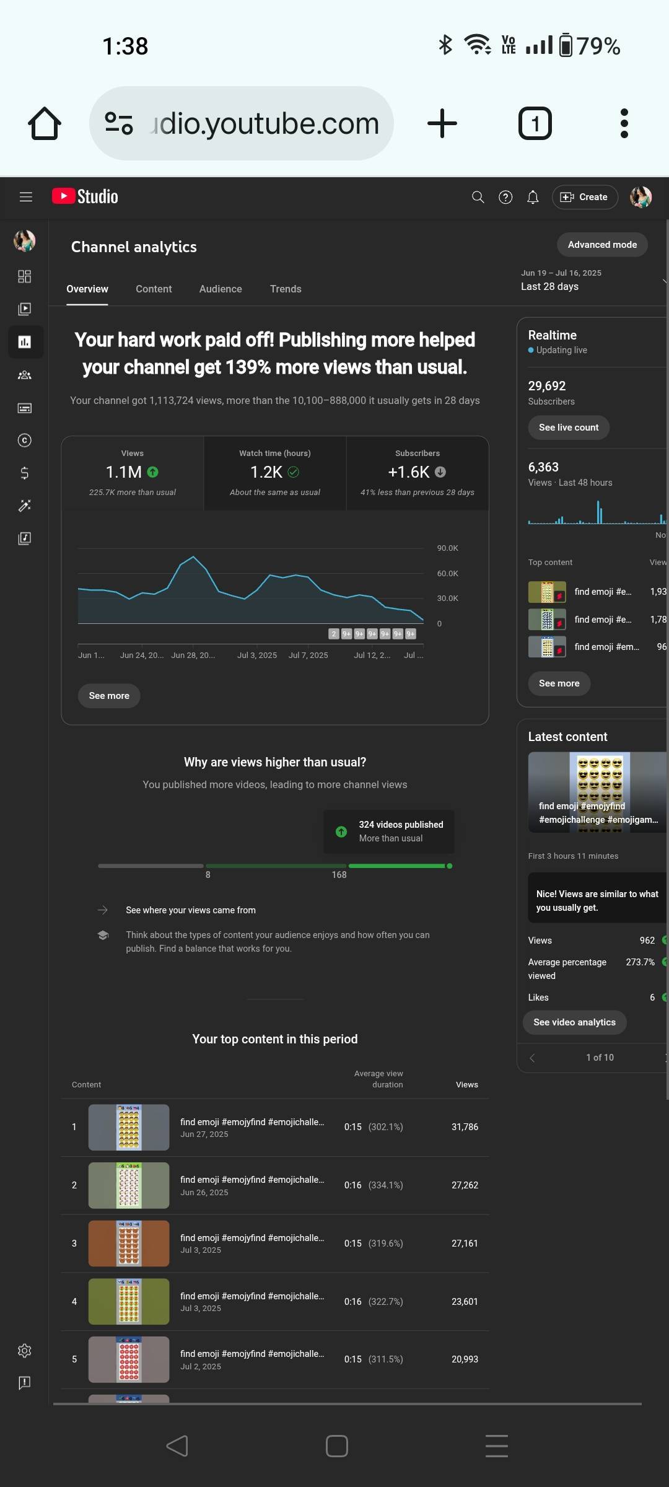669x1487 pixels.
Task: Click the search magnifier icon
Action: point(478,197)
